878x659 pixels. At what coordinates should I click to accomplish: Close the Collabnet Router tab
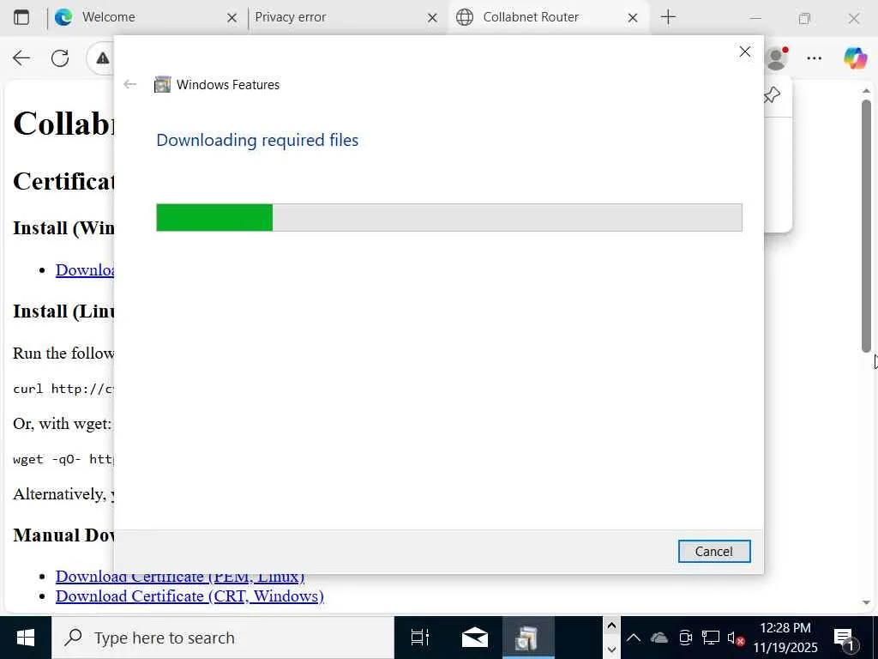633,18
